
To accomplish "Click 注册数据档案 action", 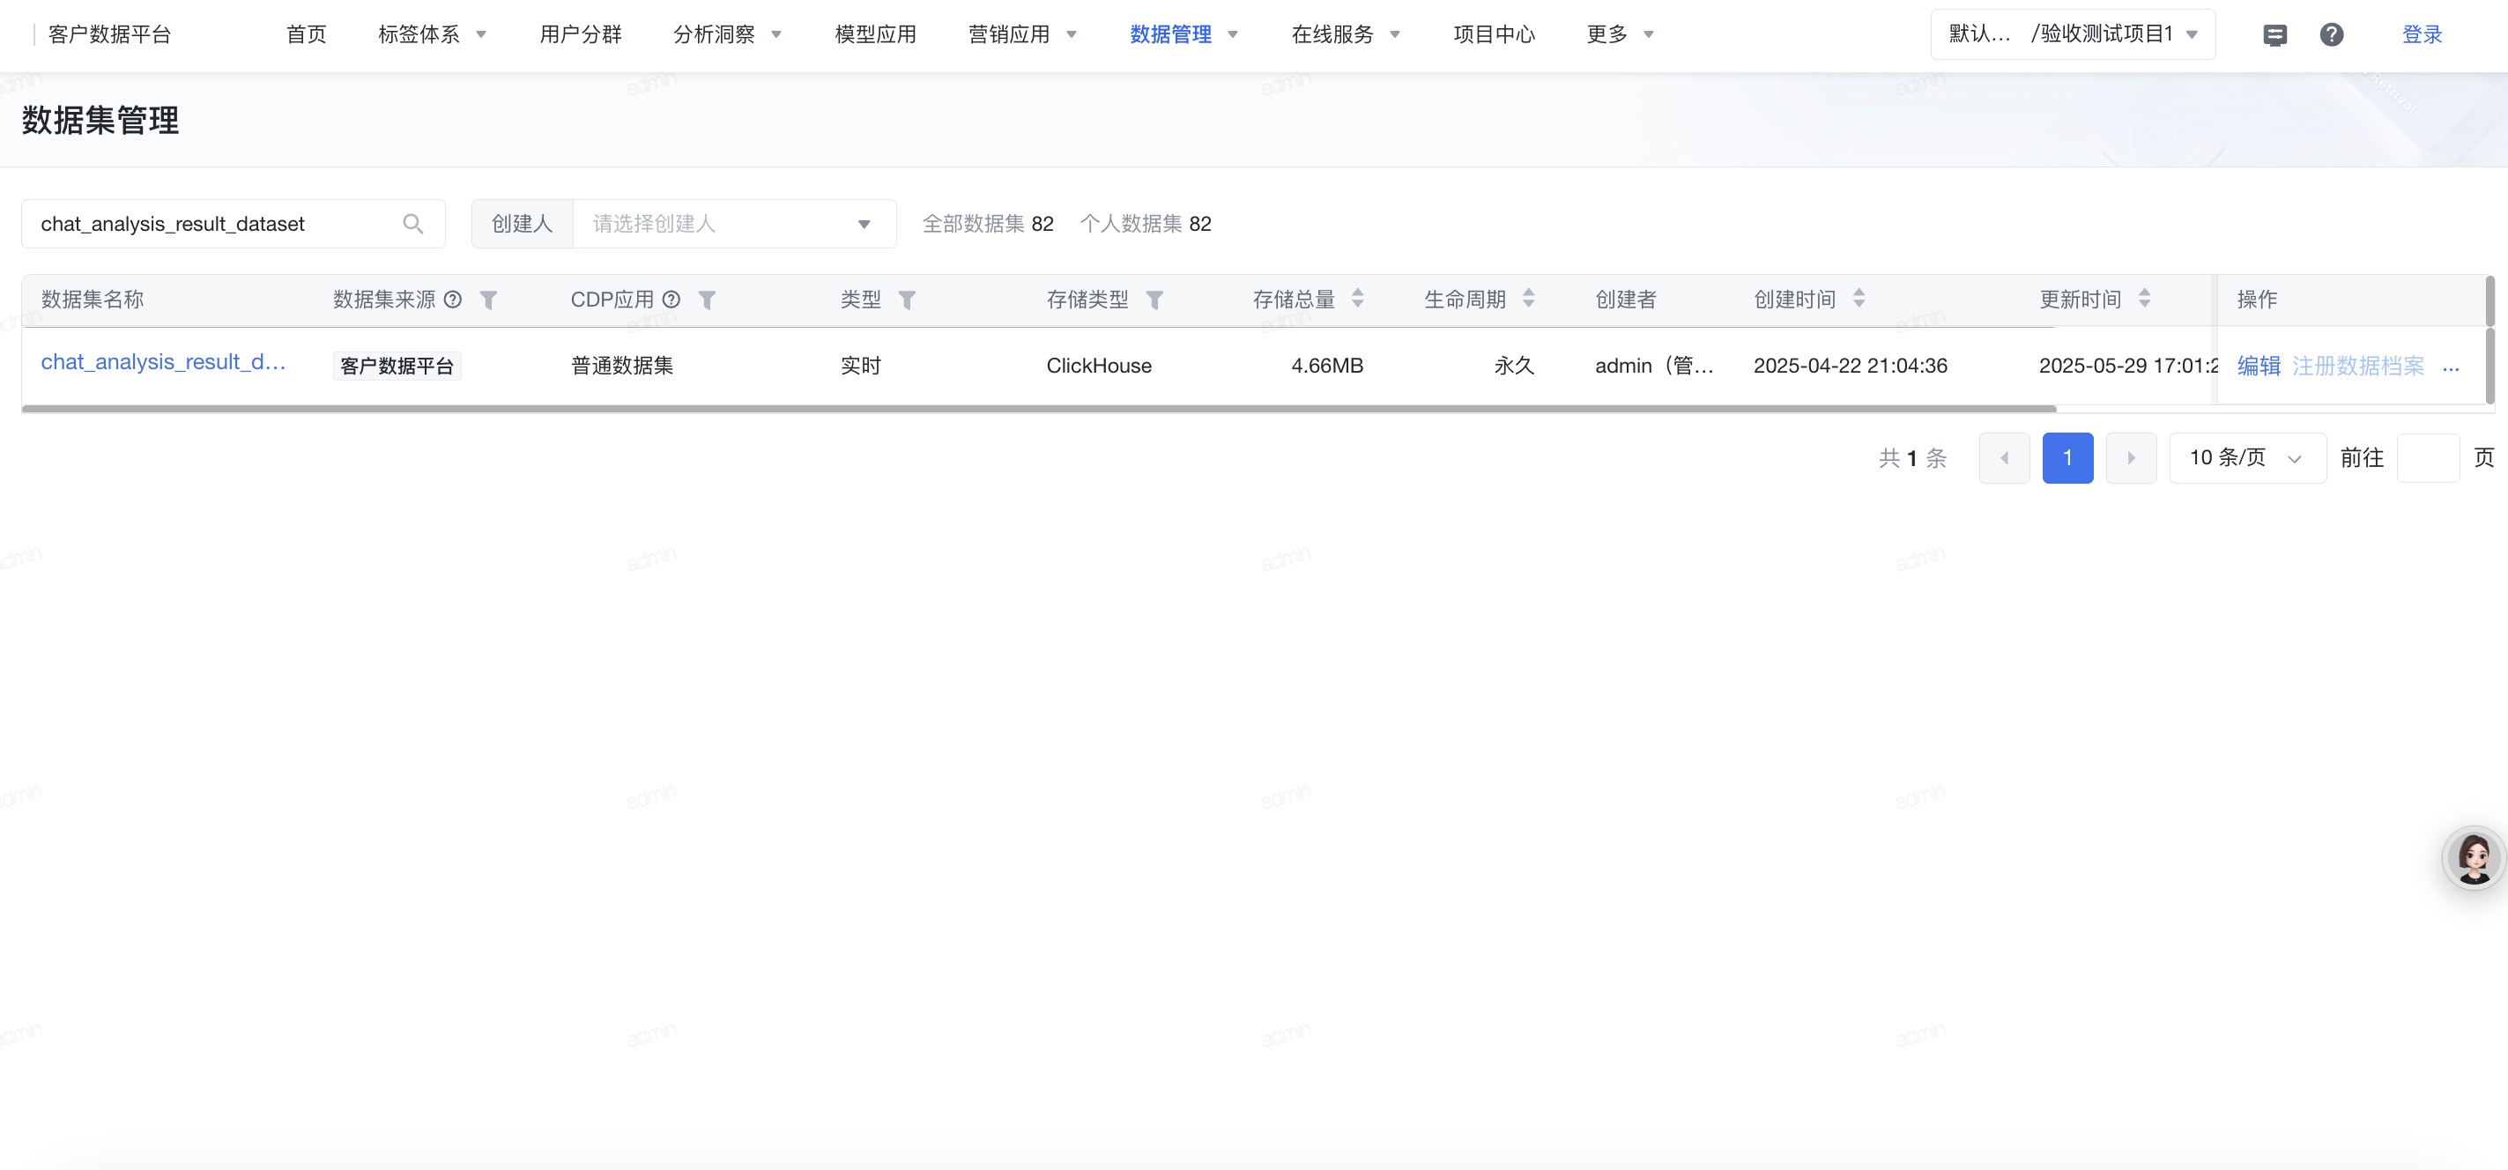I will pyautogui.click(x=2357, y=366).
